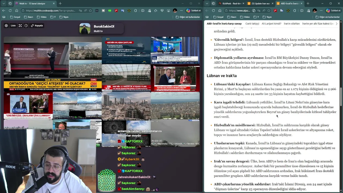
Task: Open Sohbet et Copilot in right browser
Action: [x=333, y=10]
